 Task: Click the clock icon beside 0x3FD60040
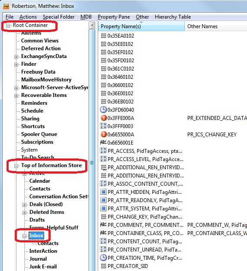[x=103, y=110]
